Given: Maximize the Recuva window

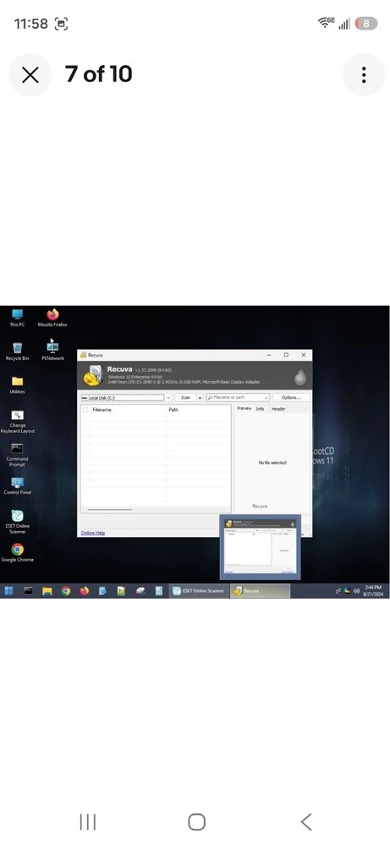Looking at the screenshot, I should (x=286, y=355).
